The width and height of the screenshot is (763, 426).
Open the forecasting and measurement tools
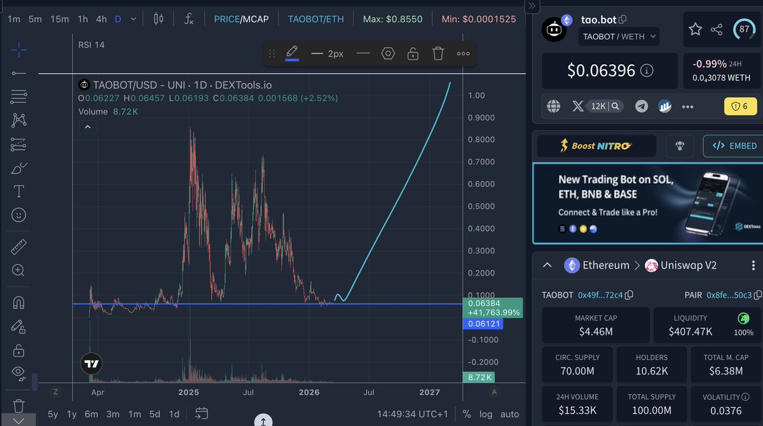[x=18, y=144]
